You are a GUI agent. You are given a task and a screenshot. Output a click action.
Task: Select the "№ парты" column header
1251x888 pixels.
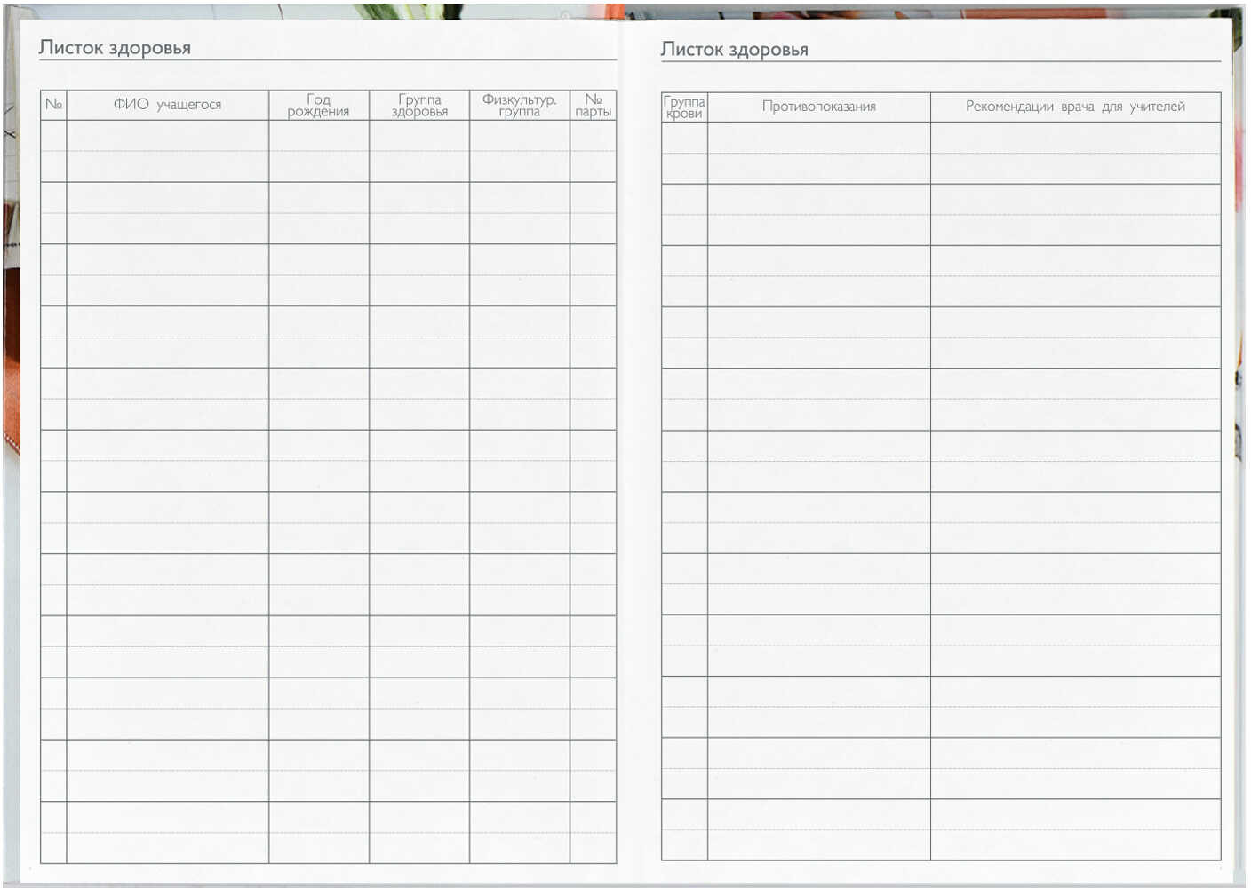click(x=593, y=106)
